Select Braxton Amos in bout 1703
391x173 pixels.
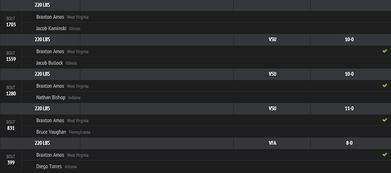pos(50,17)
